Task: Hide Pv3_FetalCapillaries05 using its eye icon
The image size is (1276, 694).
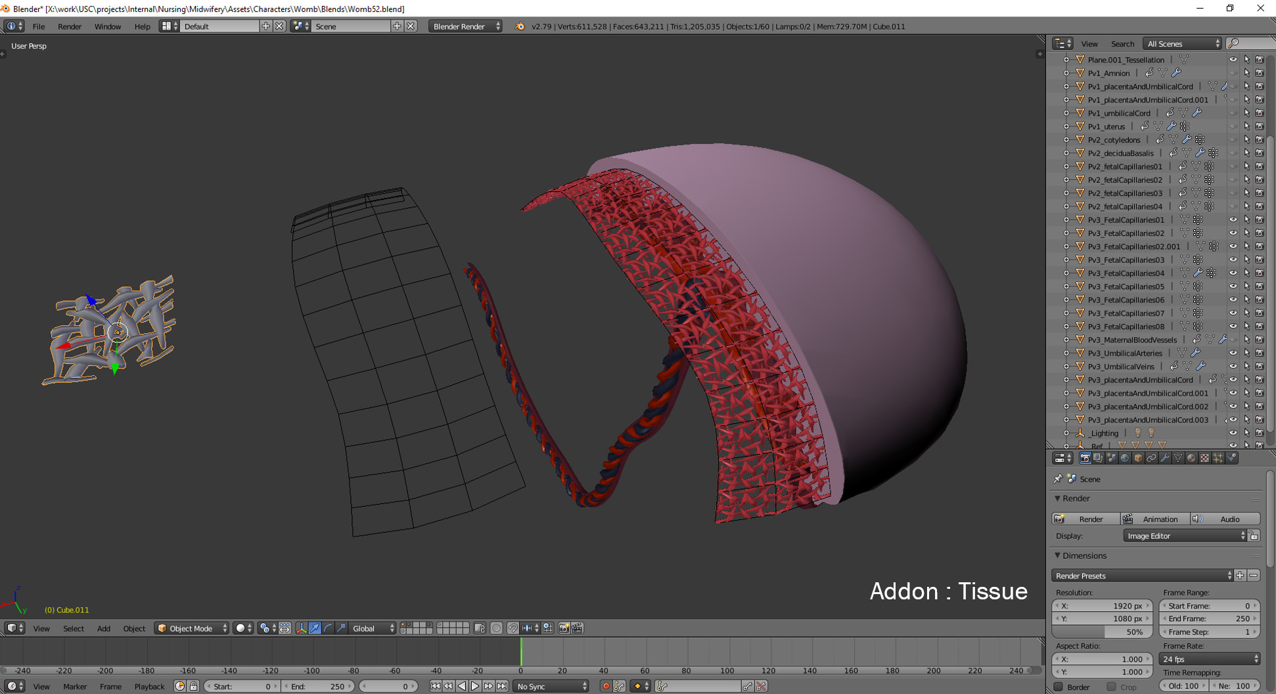Action: pos(1233,287)
